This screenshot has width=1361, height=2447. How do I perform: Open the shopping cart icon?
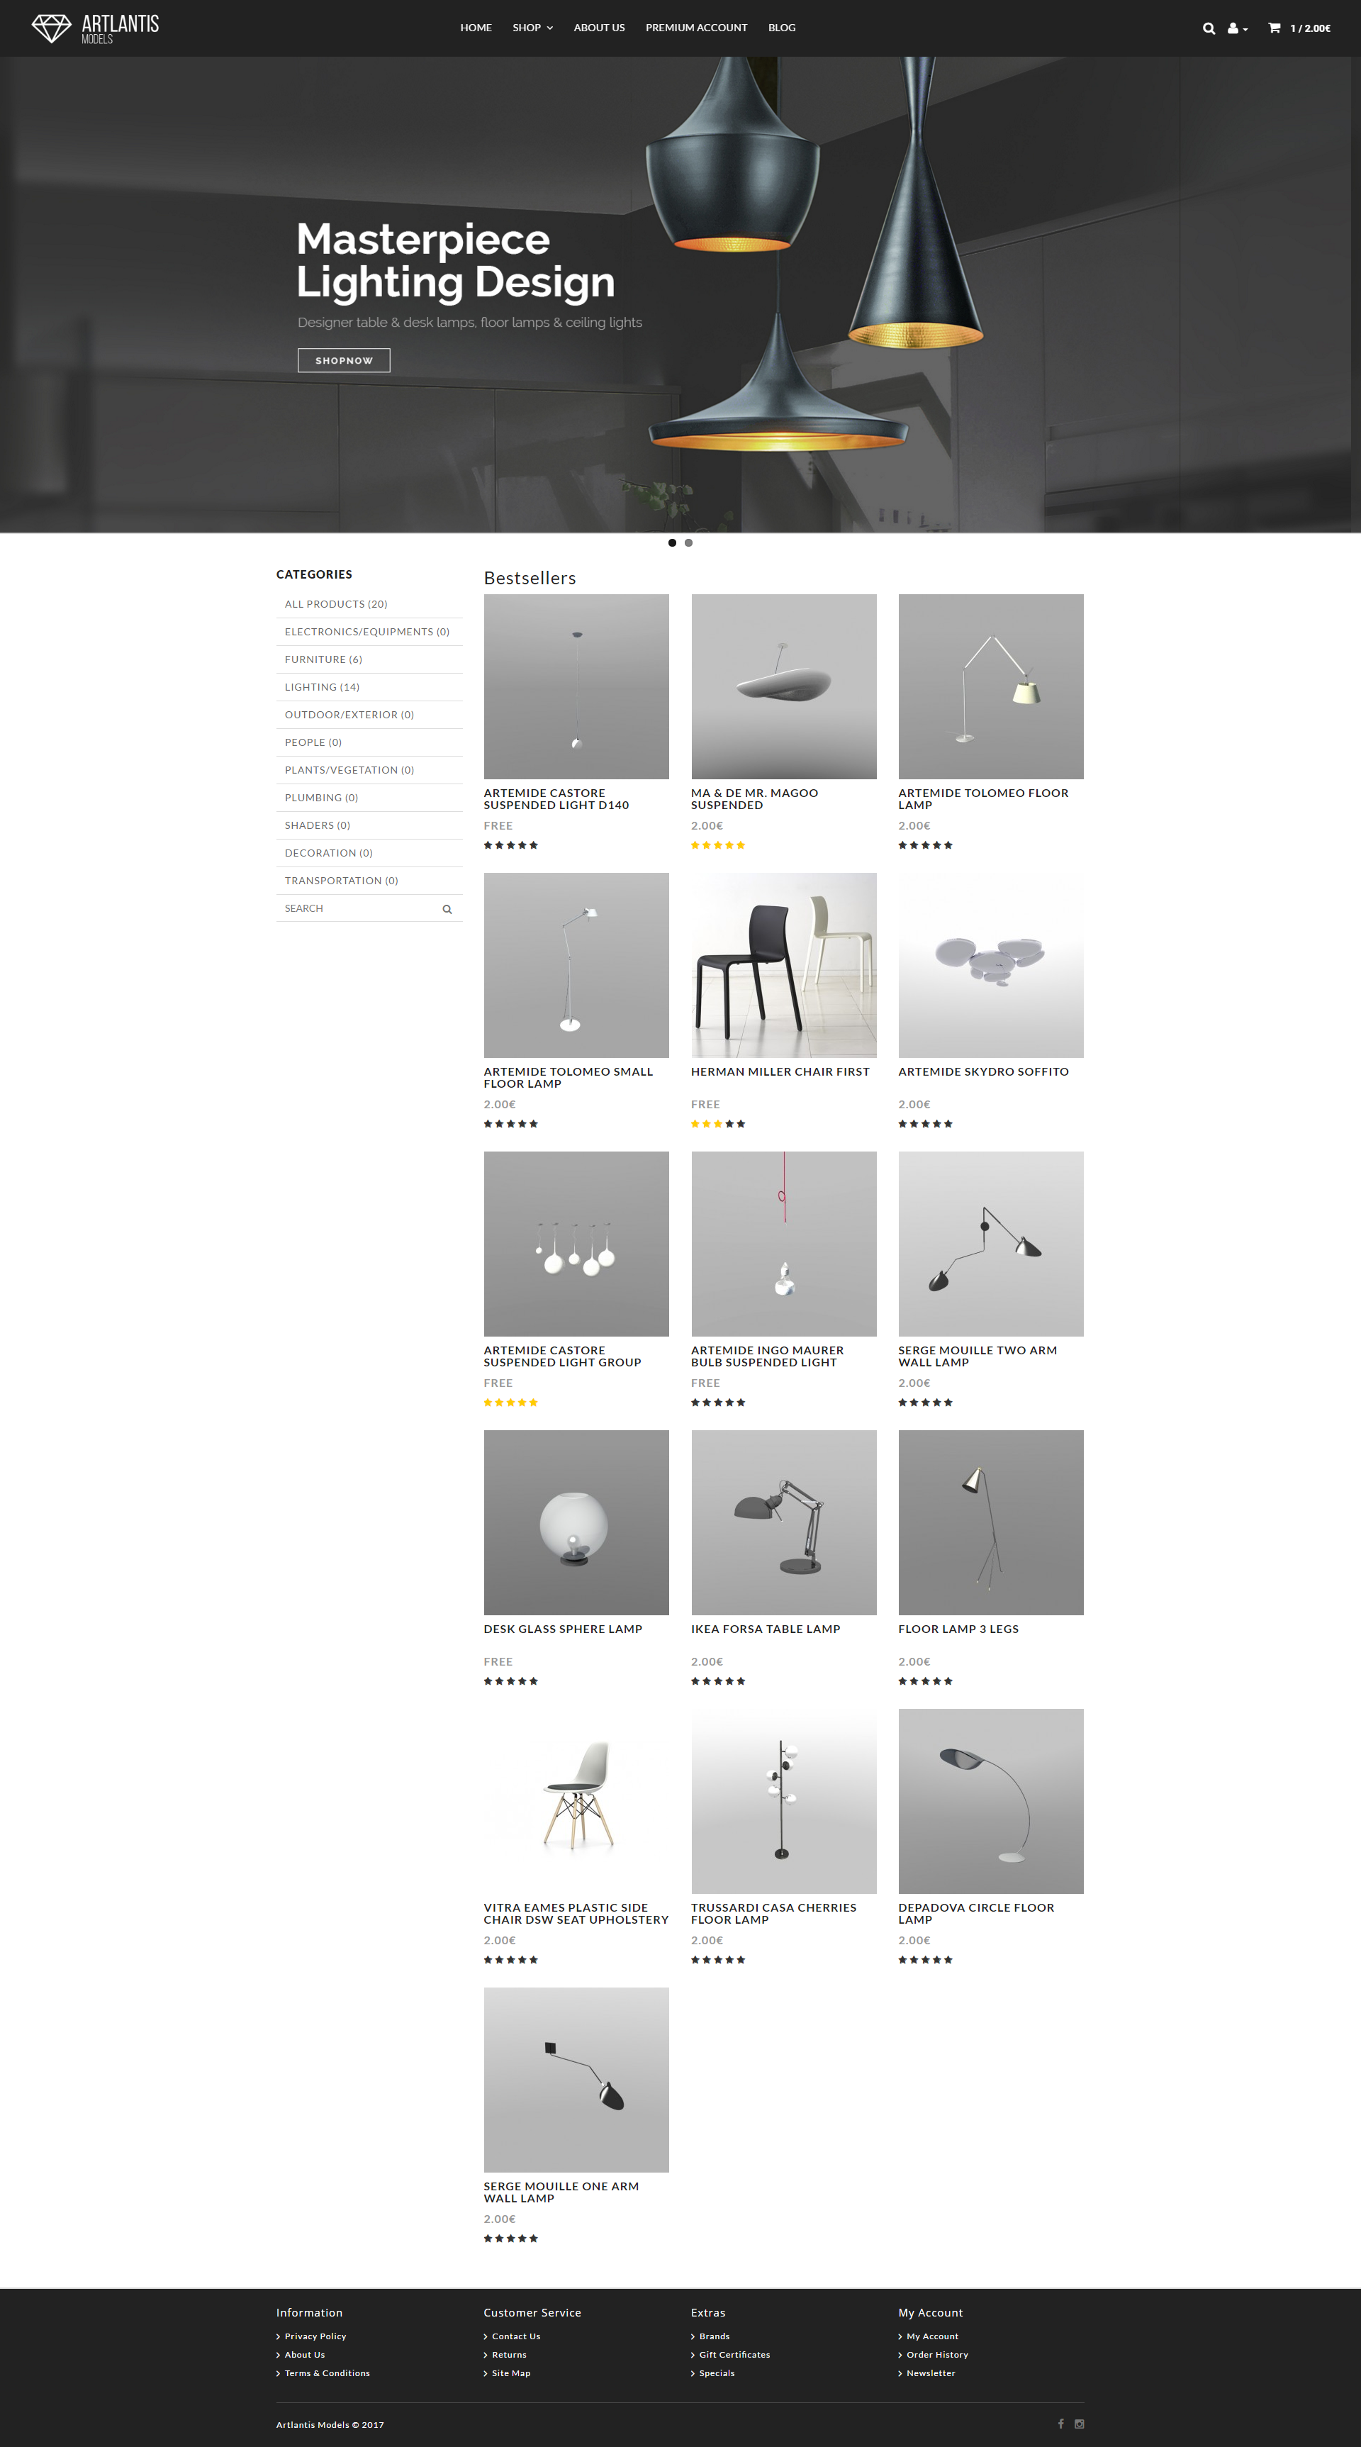1274,28
